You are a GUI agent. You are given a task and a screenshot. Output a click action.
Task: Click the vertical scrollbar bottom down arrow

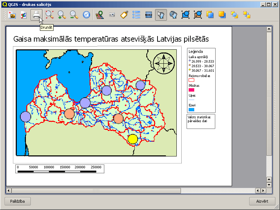pyautogui.click(x=269, y=185)
